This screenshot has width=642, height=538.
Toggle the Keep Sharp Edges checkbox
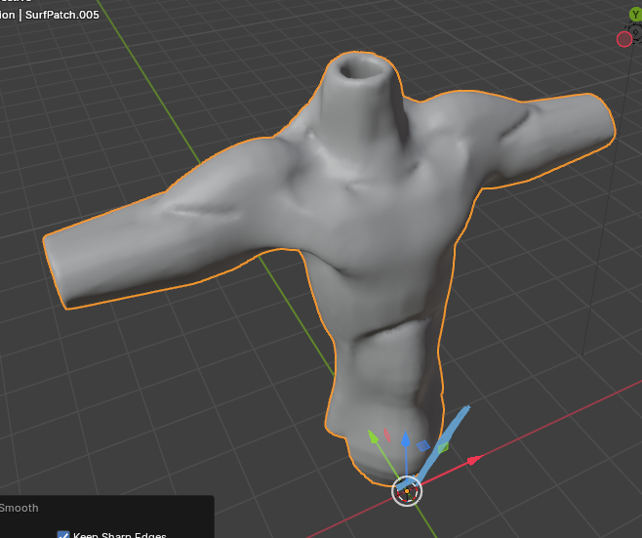coord(63,535)
